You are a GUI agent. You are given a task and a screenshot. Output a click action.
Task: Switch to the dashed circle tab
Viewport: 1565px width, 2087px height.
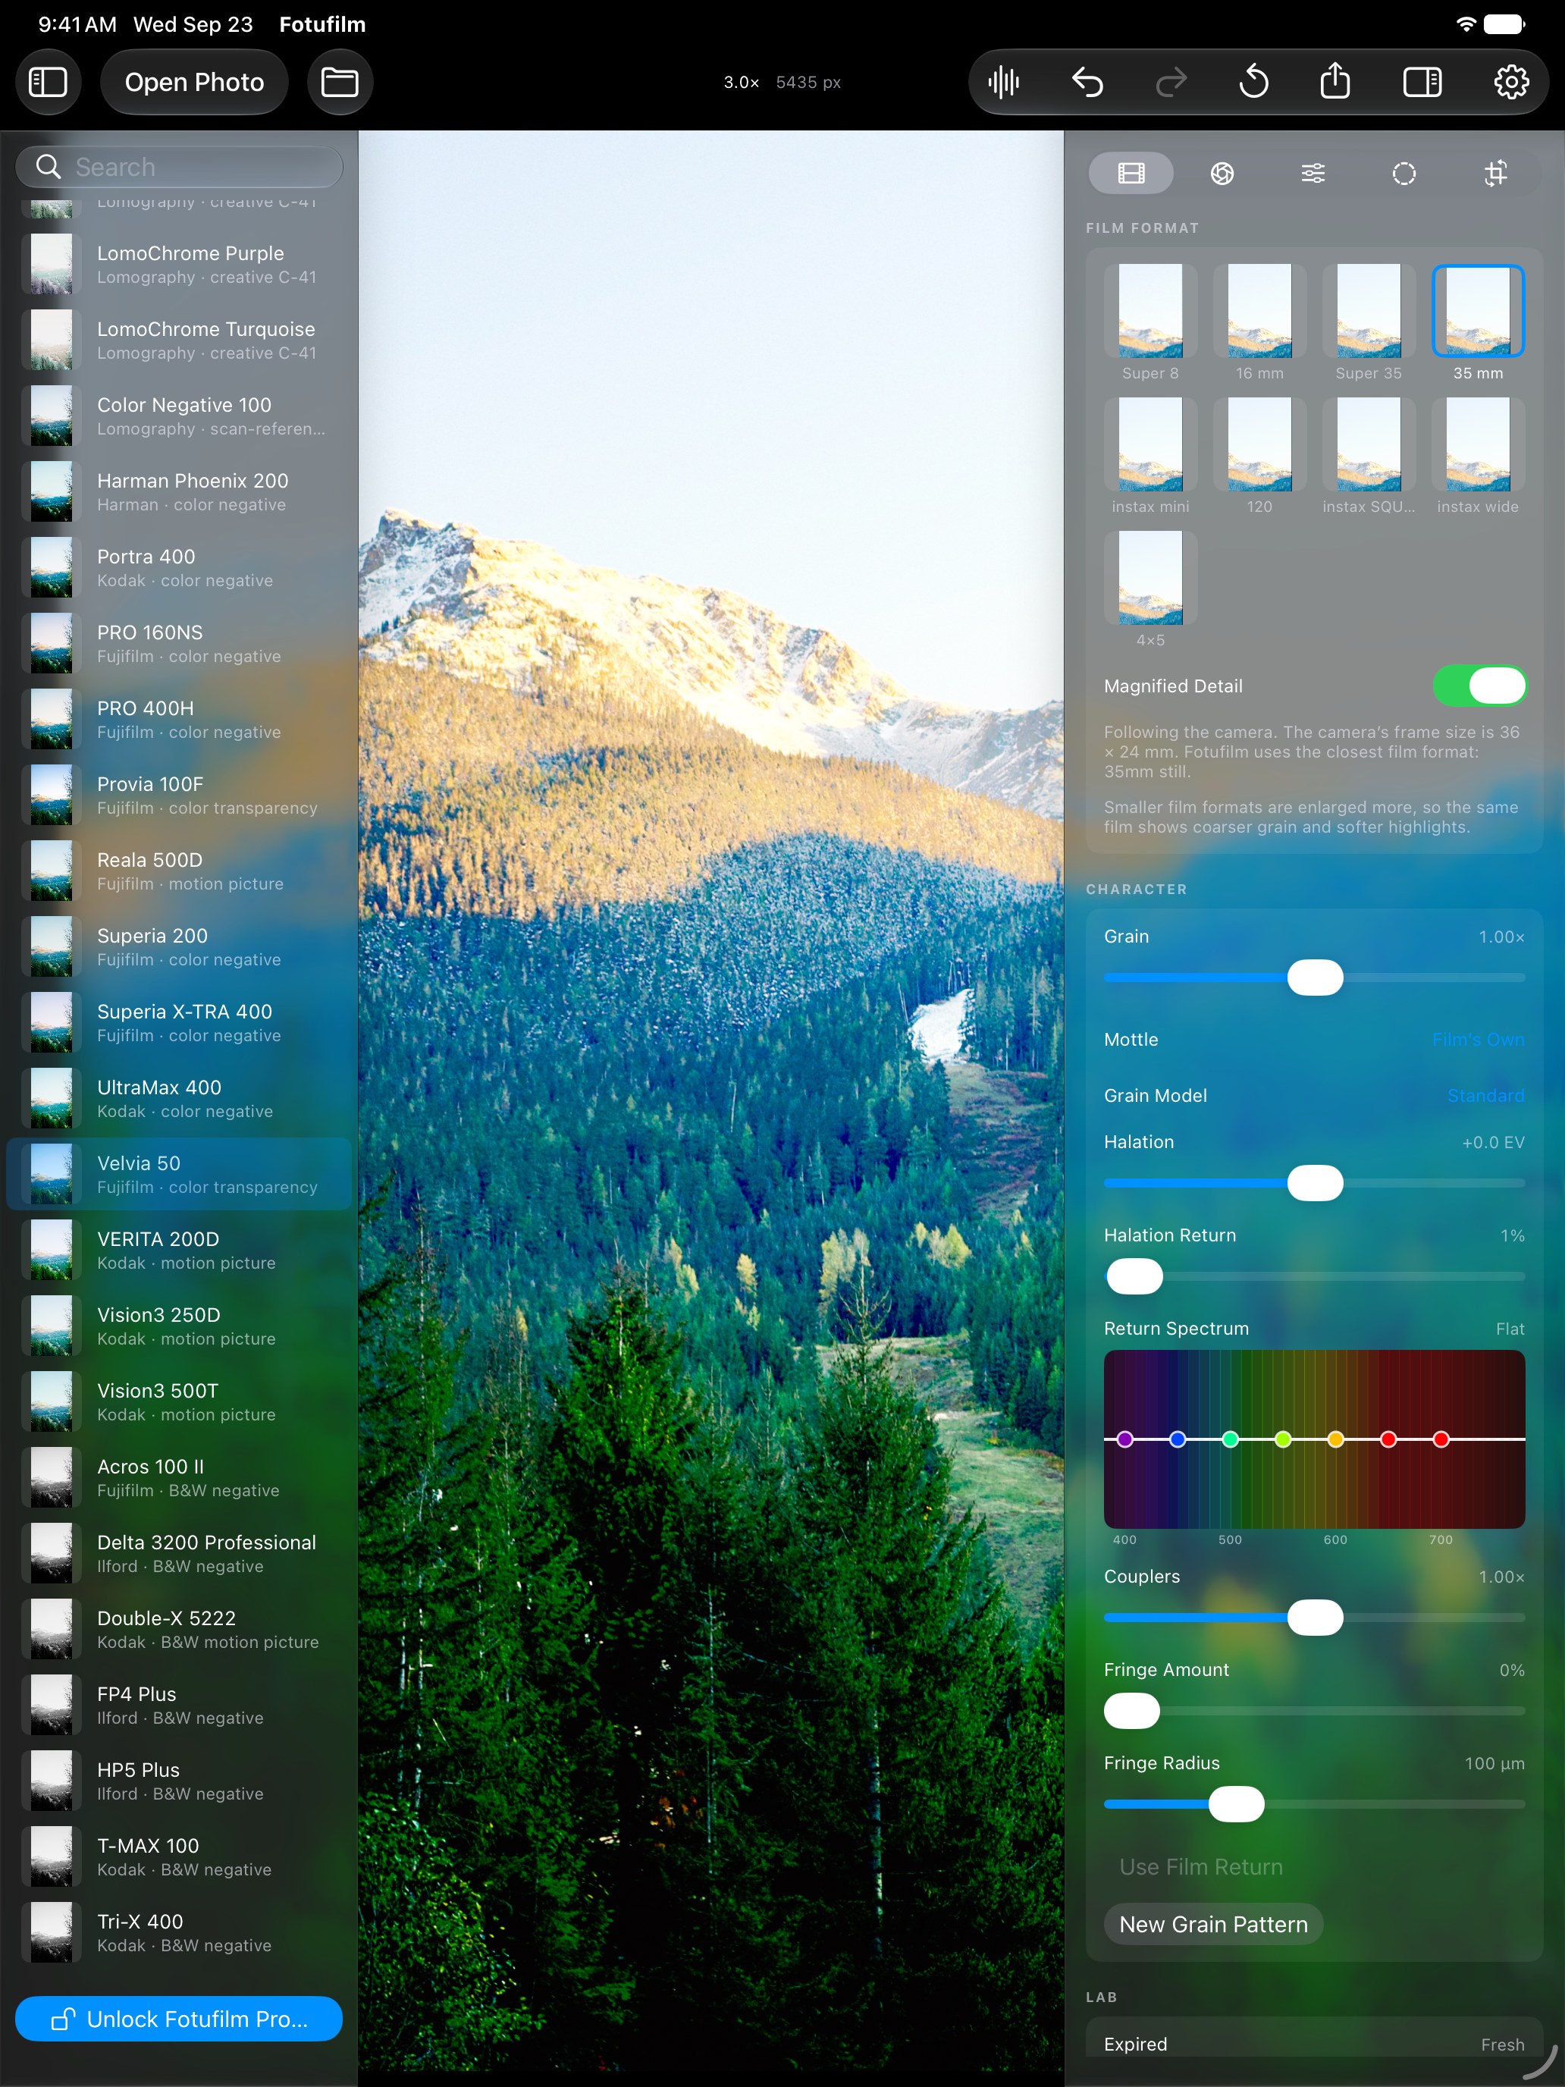point(1403,174)
